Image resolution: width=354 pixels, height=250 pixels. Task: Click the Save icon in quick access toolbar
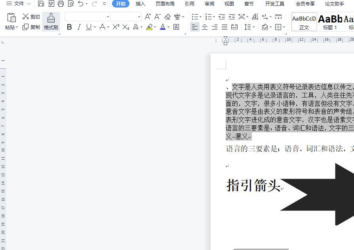pos(41,4)
